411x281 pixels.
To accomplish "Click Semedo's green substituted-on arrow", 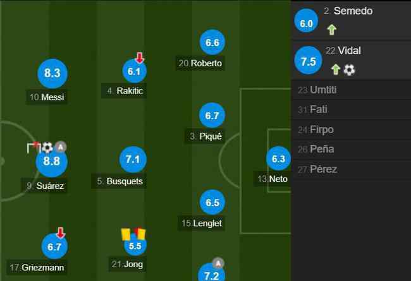I will pyautogui.click(x=332, y=30).
